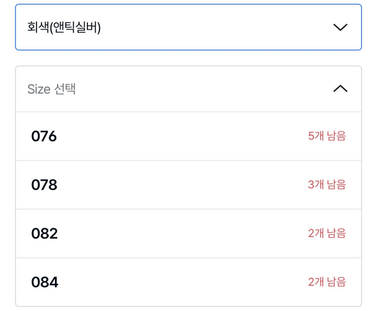Click the 2개 남음 label for size 082
The height and width of the screenshot is (311, 377).
click(x=327, y=233)
